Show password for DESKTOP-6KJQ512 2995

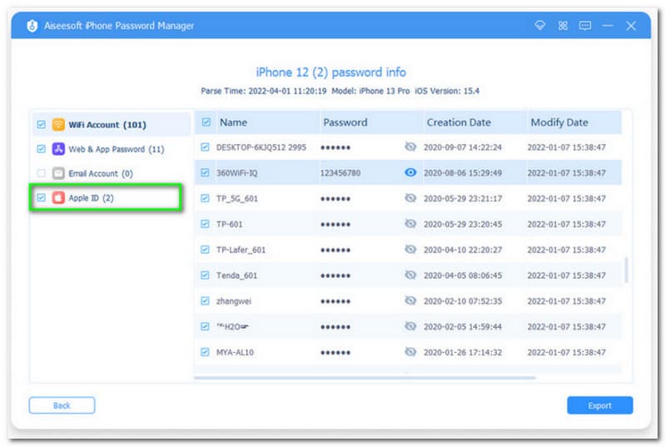coord(410,147)
